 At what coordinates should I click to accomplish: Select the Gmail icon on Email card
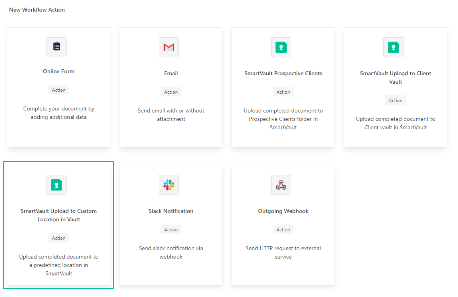pyautogui.click(x=169, y=47)
